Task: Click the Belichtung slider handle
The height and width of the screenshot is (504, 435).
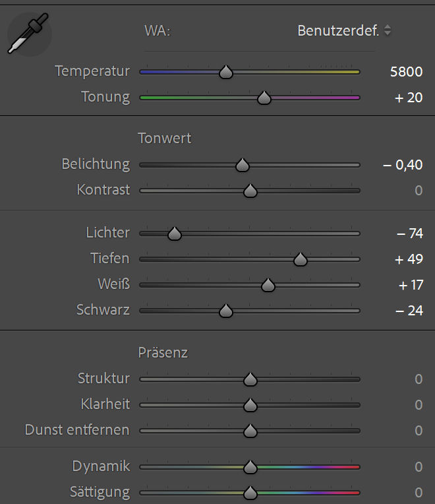Action: pyautogui.click(x=242, y=165)
